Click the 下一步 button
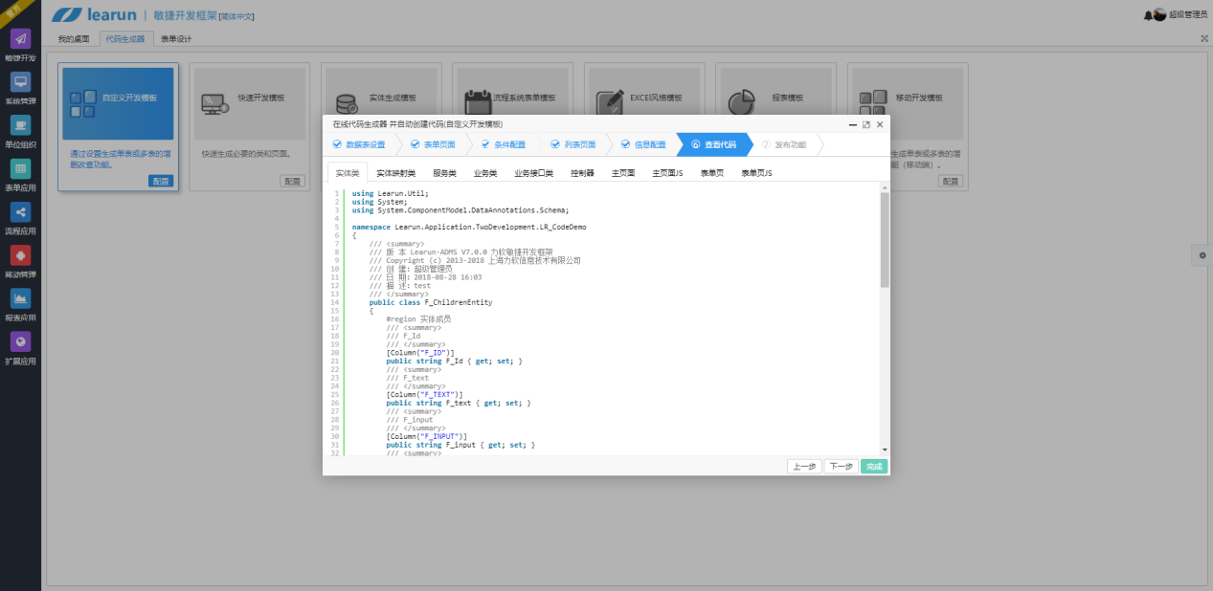The image size is (1213, 591). [x=841, y=467]
